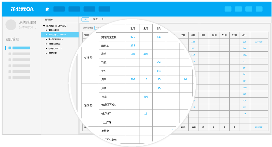The height and width of the screenshot is (147, 272).
Task: Switch to the 月 view tab
Action: pos(103,19)
